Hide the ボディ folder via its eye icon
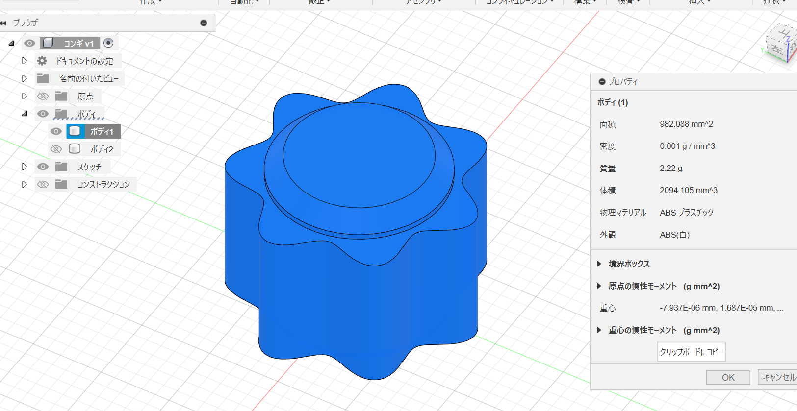The height and width of the screenshot is (411, 797). click(x=43, y=114)
